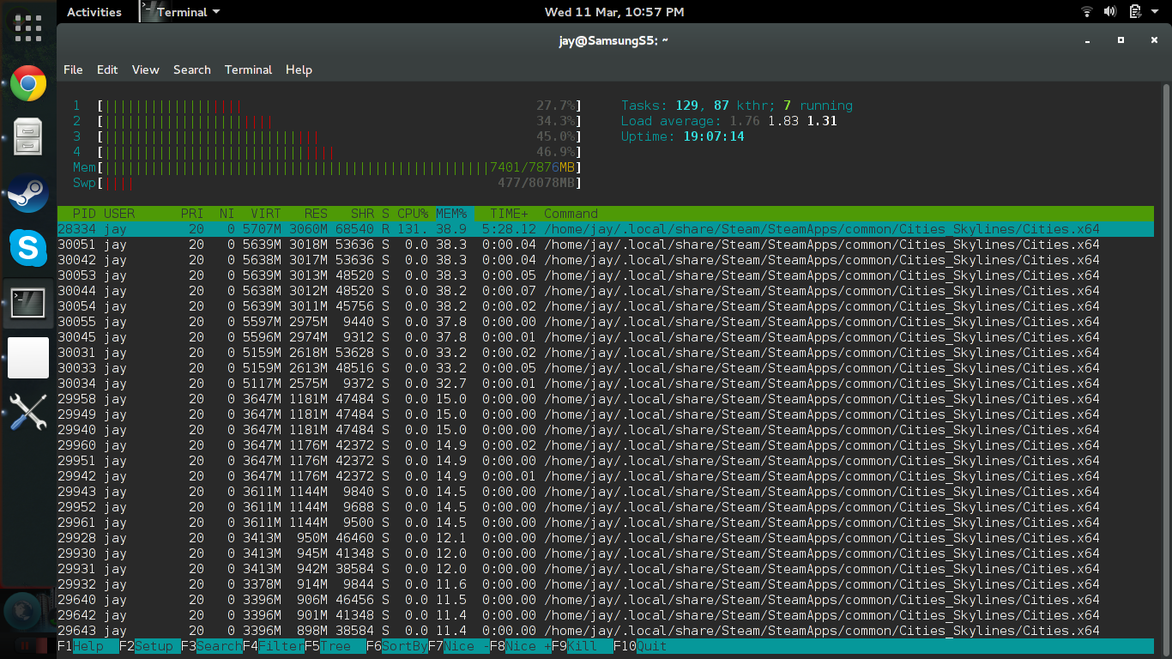Open the Search menu
1172x659 pixels.
point(191,70)
